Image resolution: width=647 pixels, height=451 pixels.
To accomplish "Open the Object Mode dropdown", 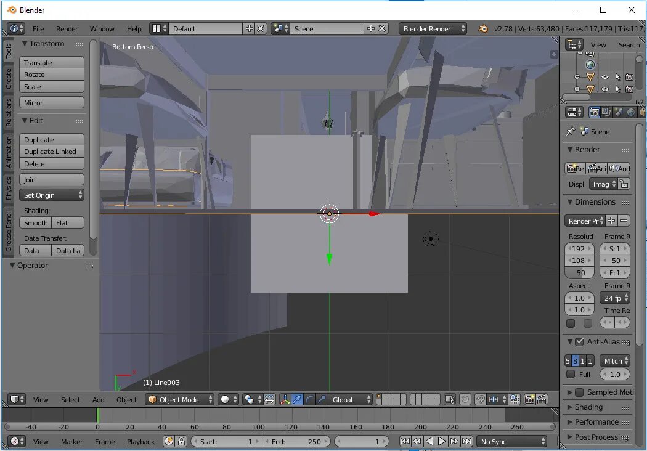I will (179, 399).
